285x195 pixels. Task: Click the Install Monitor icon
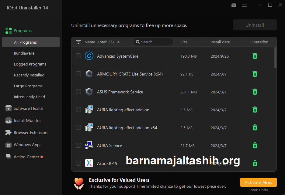pyautogui.click(x=8, y=120)
